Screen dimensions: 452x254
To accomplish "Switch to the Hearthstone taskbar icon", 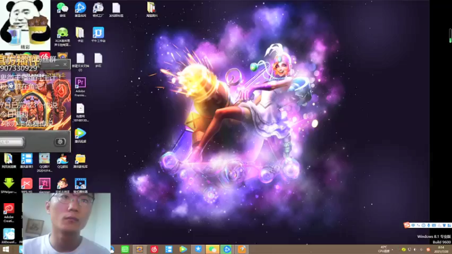I will tap(140, 249).
